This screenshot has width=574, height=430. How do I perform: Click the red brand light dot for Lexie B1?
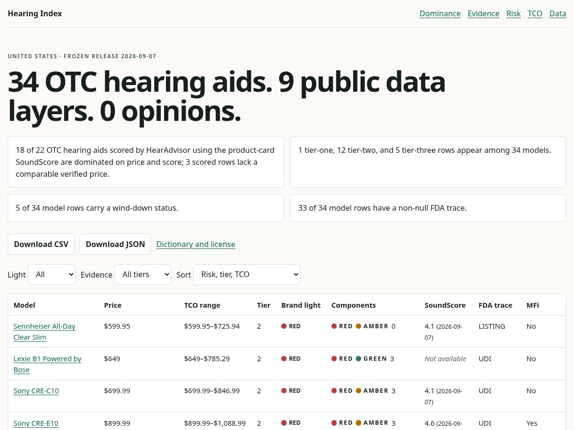[284, 359]
